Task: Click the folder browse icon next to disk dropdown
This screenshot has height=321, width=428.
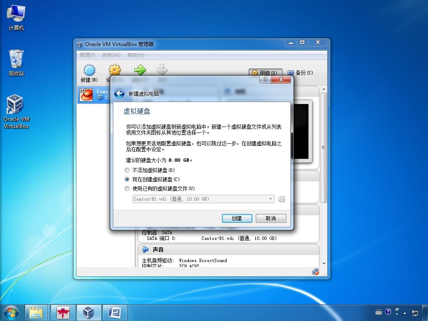Action: [281, 199]
